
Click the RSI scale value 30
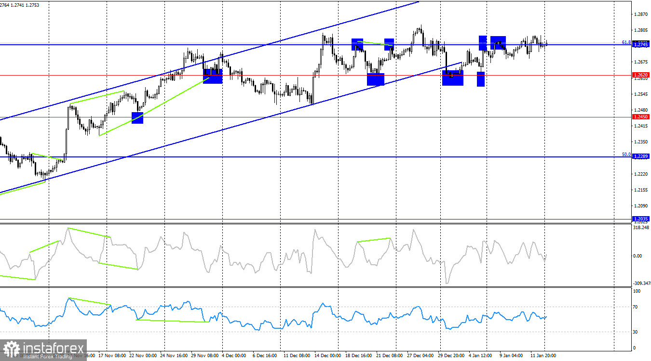coord(636,332)
